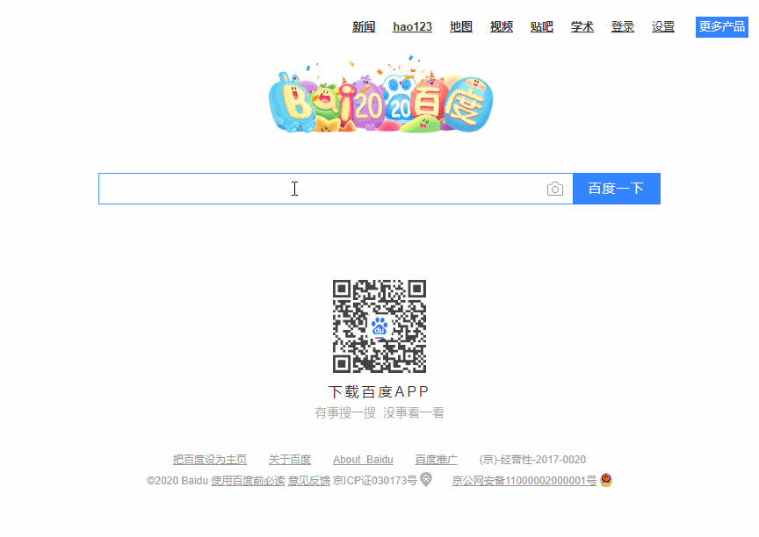Click the 更多产品 more products button
Image resolution: width=759 pixels, height=537 pixels.
click(722, 27)
